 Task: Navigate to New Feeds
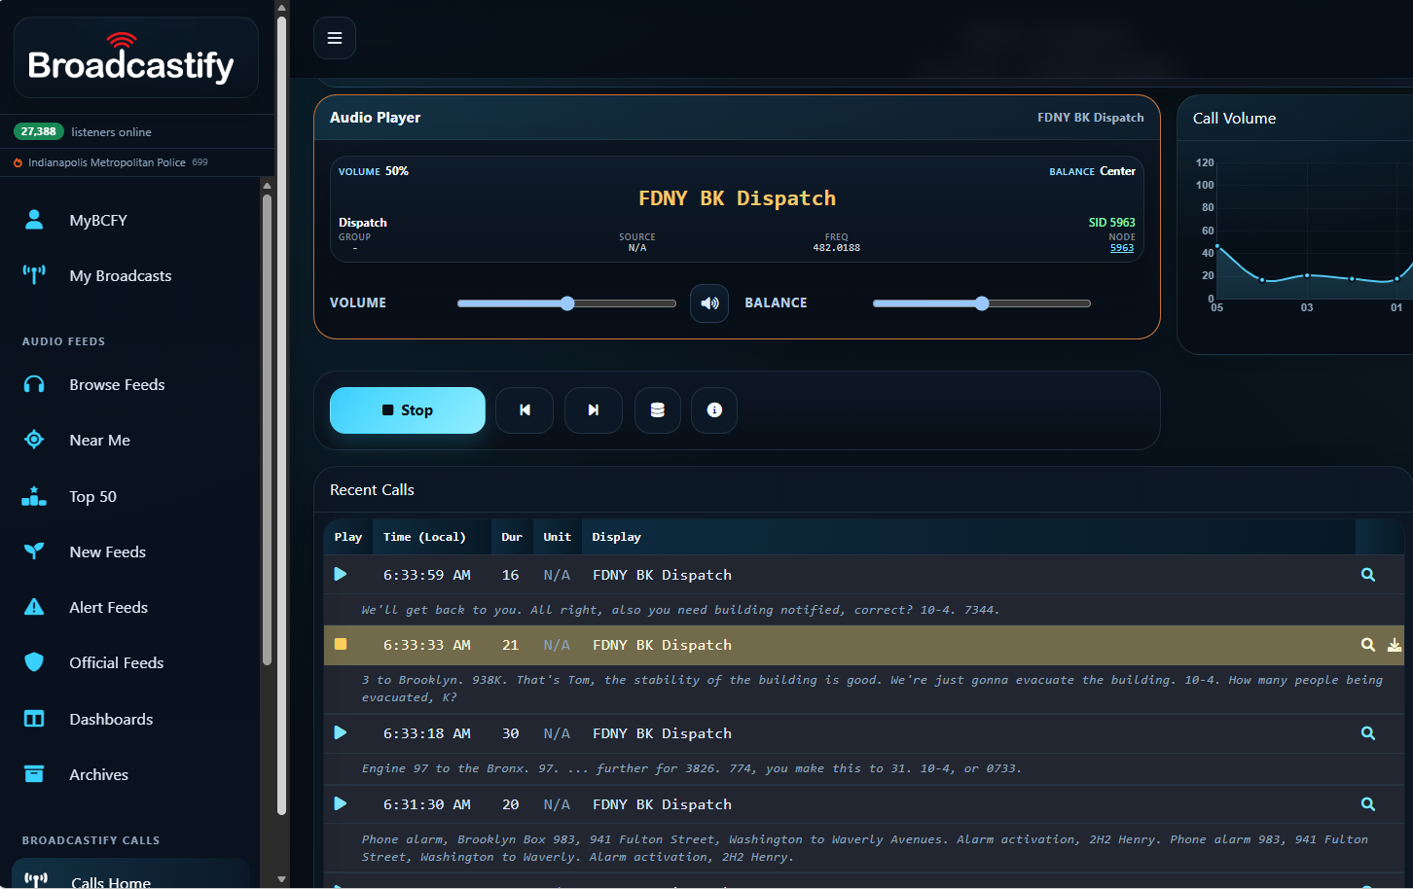click(x=107, y=551)
